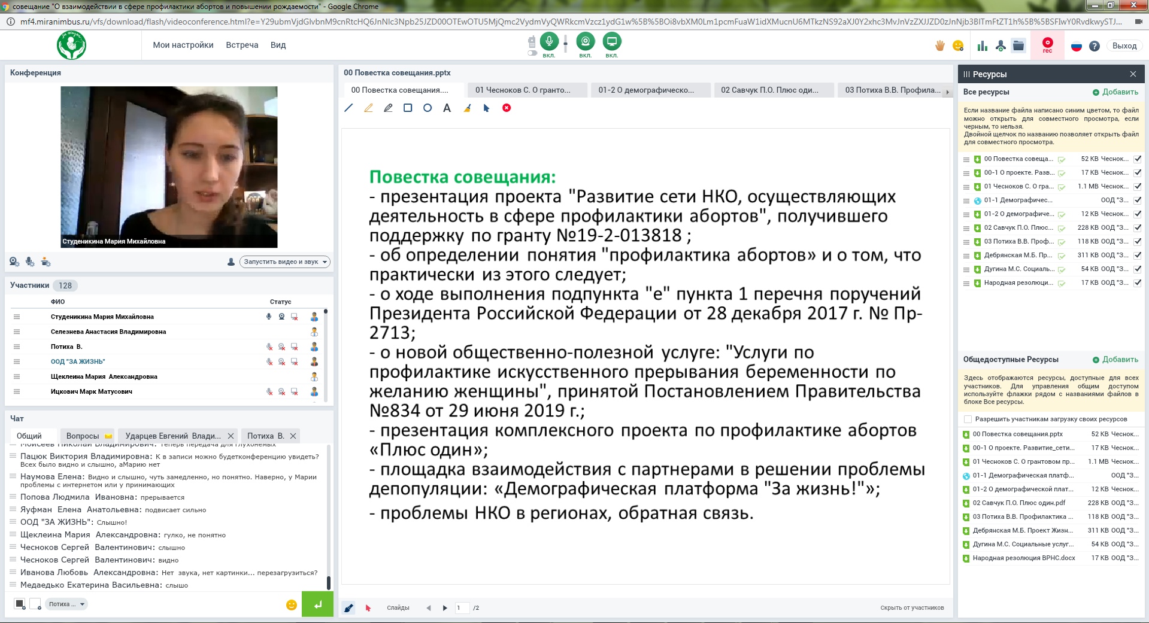Viewport: 1149px width, 623px height.
Task: Expand the document tabs overflow arrow
Action: click(947, 92)
